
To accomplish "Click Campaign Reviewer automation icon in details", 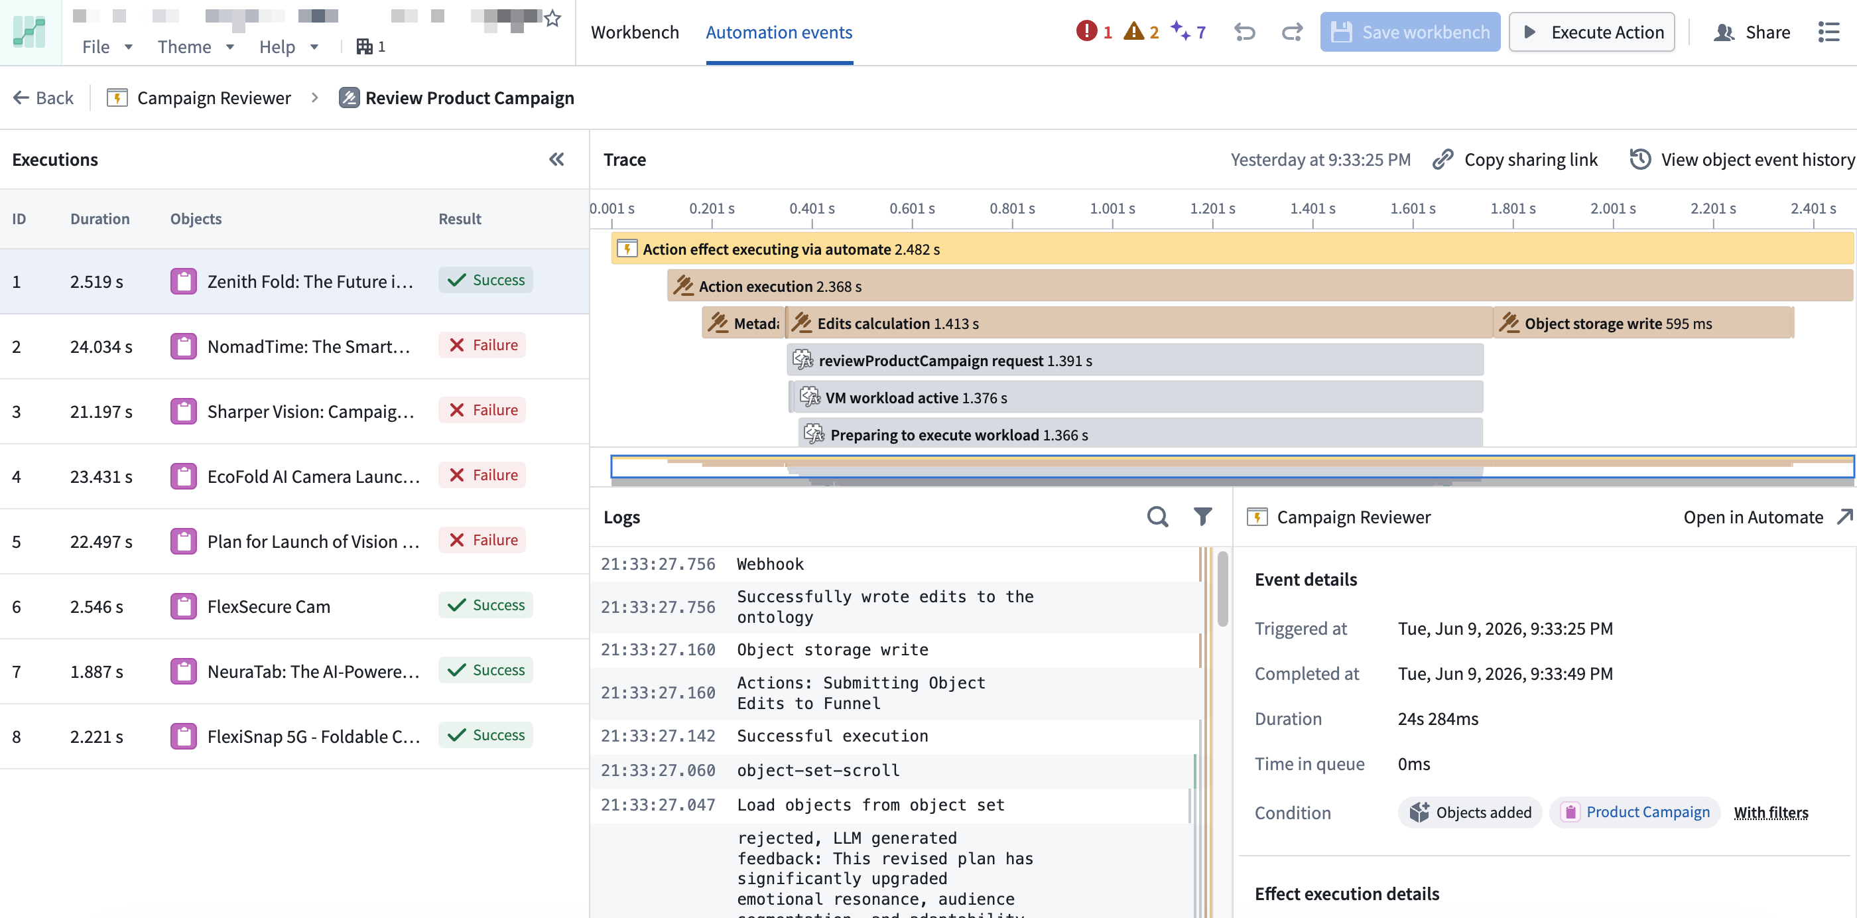I will point(1257,516).
